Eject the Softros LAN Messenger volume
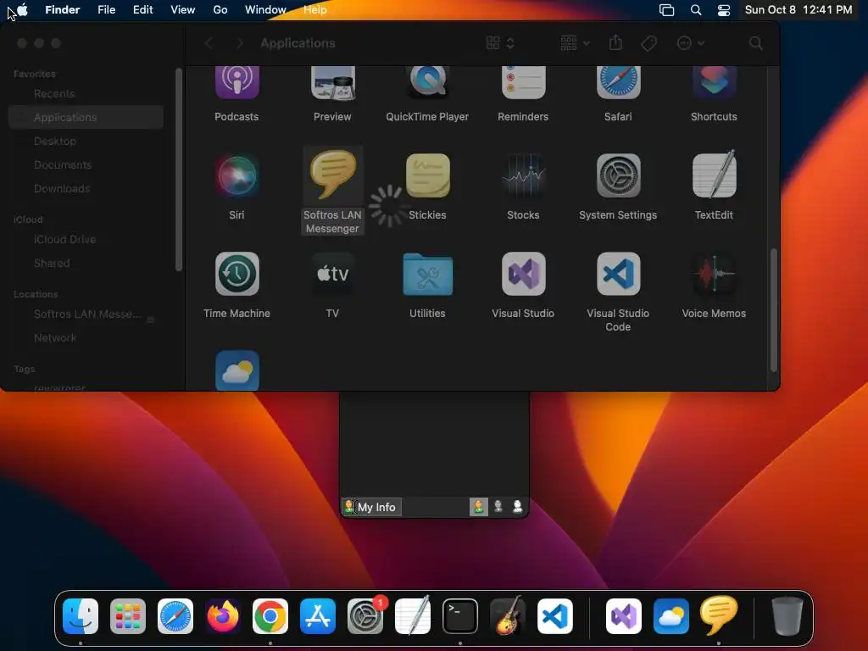This screenshot has height=651, width=868. coord(150,320)
